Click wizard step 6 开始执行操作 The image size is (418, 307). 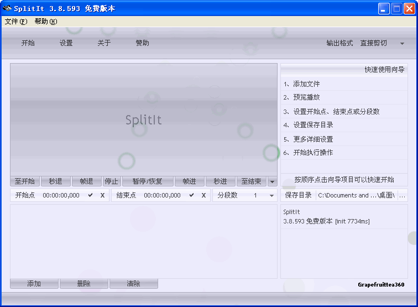344,153
